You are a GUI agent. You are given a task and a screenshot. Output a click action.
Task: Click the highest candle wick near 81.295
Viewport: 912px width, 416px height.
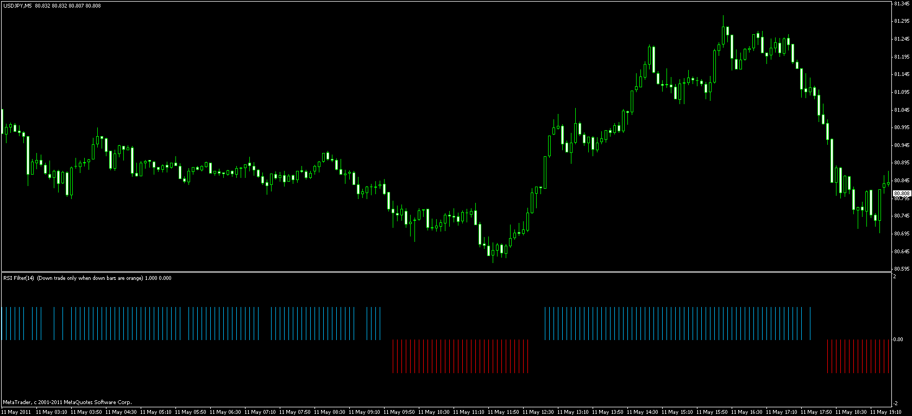pyautogui.click(x=724, y=19)
